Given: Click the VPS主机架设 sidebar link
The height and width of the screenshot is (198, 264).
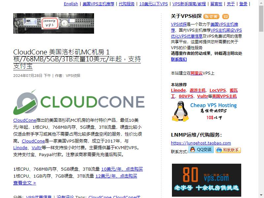Looking at the screenshot, I should point(222,30).
